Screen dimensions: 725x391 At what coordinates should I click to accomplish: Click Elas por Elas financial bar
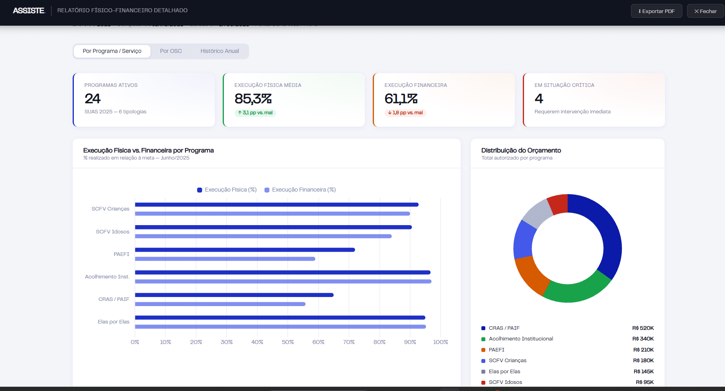[x=280, y=327]
